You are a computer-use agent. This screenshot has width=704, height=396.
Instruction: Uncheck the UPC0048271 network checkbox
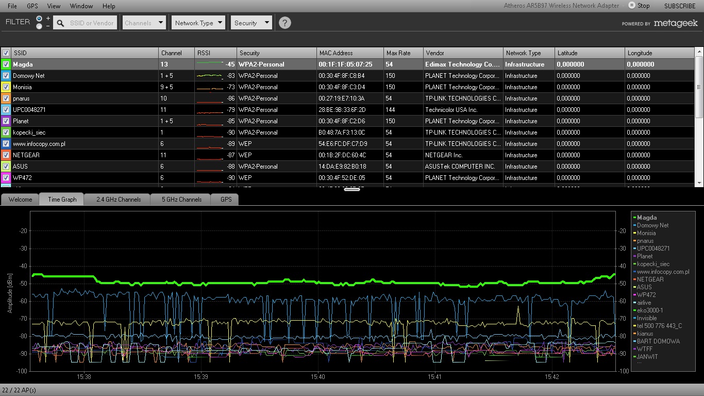[x=6, y=110]
